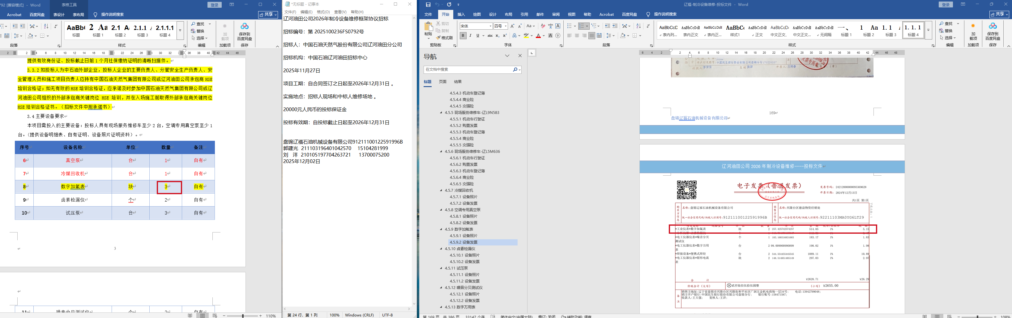Click Replace (替换) in right Word ribbon
The height and width of the screenshot is (318, 1012).
coord(946,31)
